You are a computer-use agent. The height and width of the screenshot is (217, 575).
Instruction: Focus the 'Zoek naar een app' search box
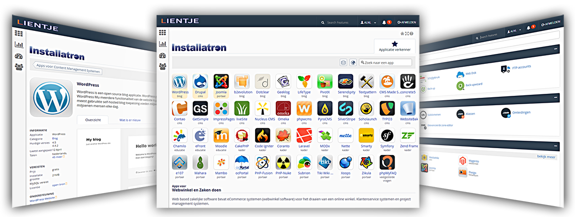385,62
